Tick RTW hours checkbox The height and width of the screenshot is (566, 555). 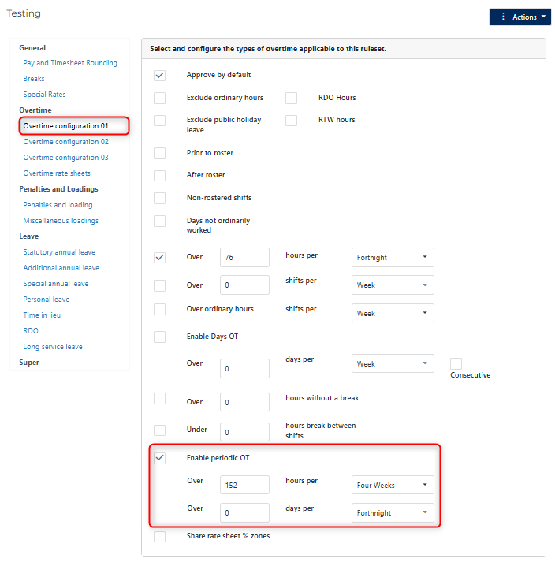coord(291,120)
